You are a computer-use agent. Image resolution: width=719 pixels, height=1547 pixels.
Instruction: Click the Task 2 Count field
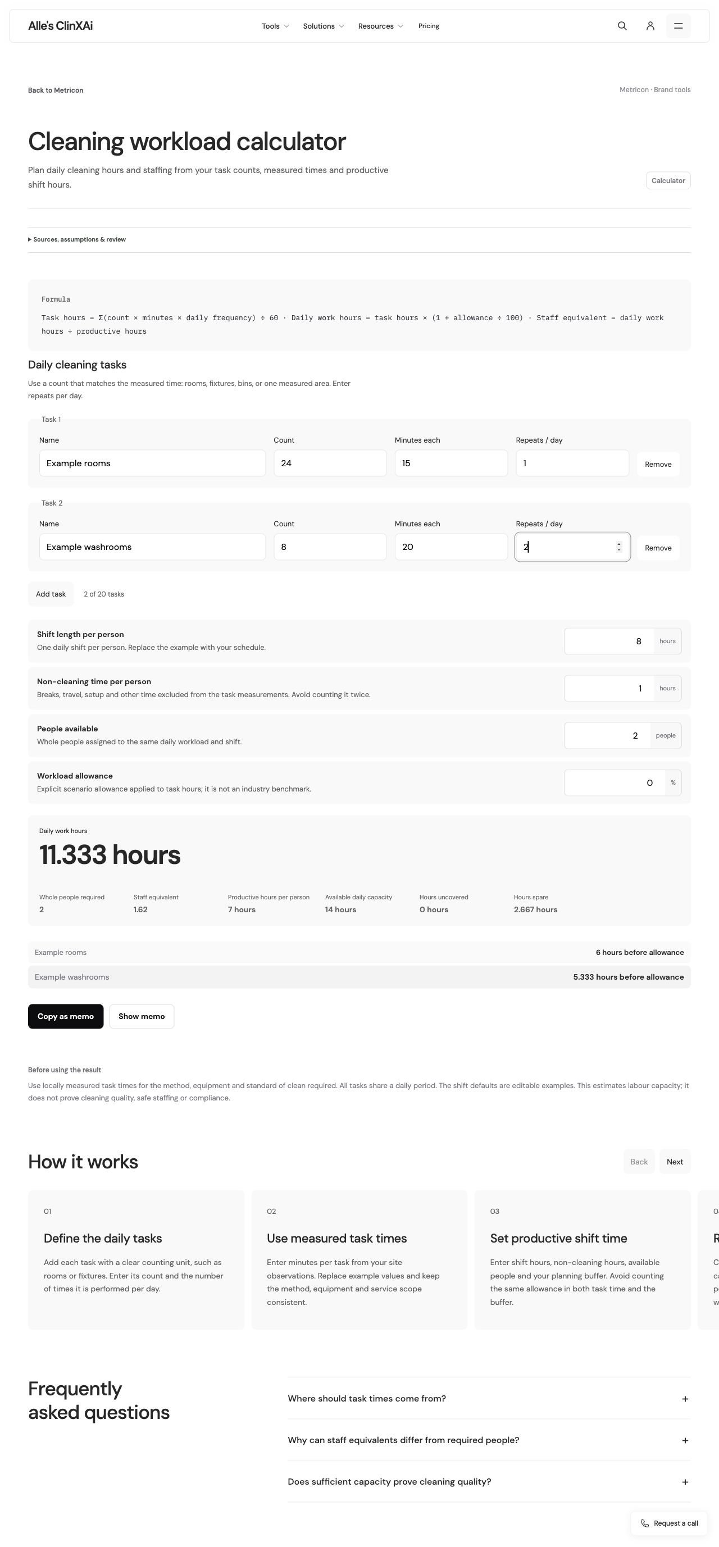point(330,547)
